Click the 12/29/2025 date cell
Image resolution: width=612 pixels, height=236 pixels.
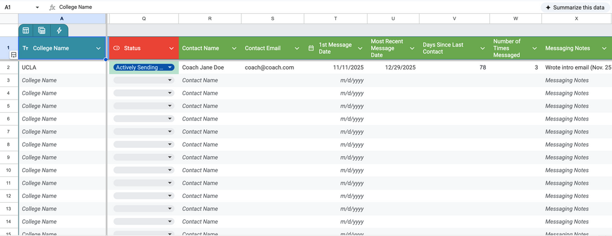pos(393,67)
